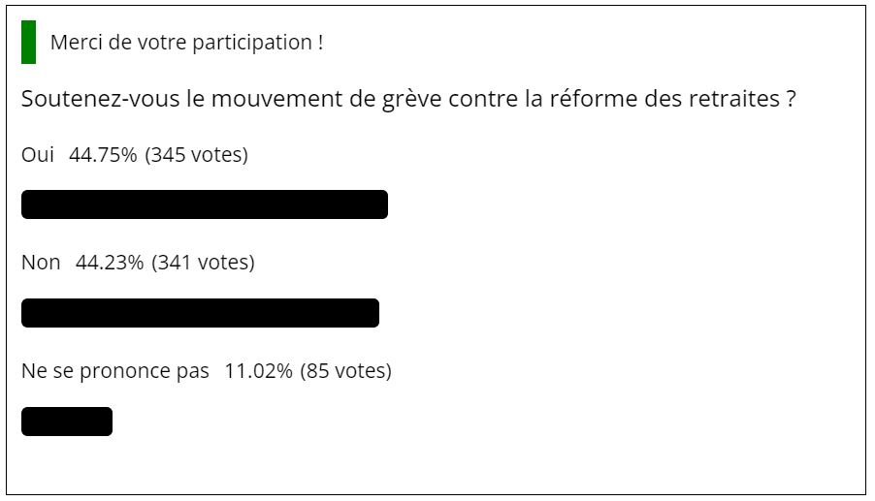Screen dimensions: 875x501
Task: Click the 11.02% percentage value
Action: (258, 370)
